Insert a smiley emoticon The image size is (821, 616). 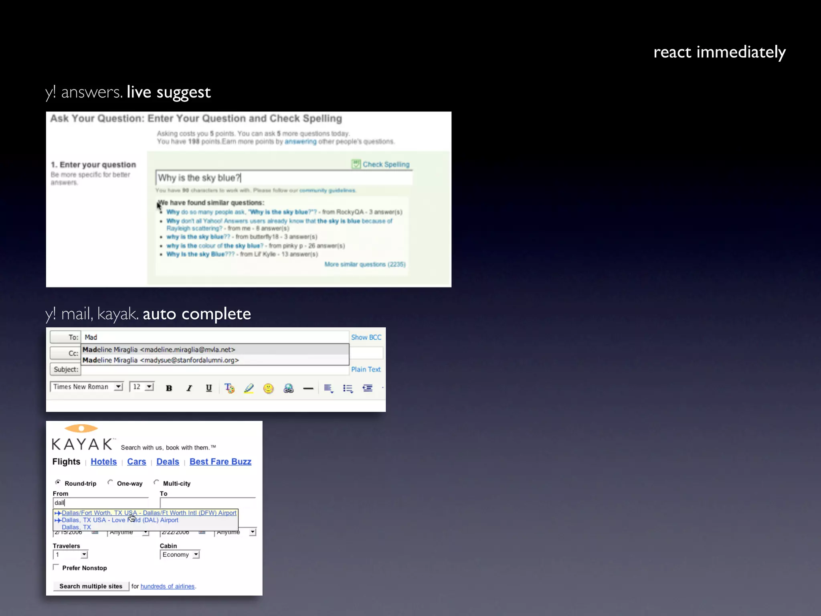(268, 388)
